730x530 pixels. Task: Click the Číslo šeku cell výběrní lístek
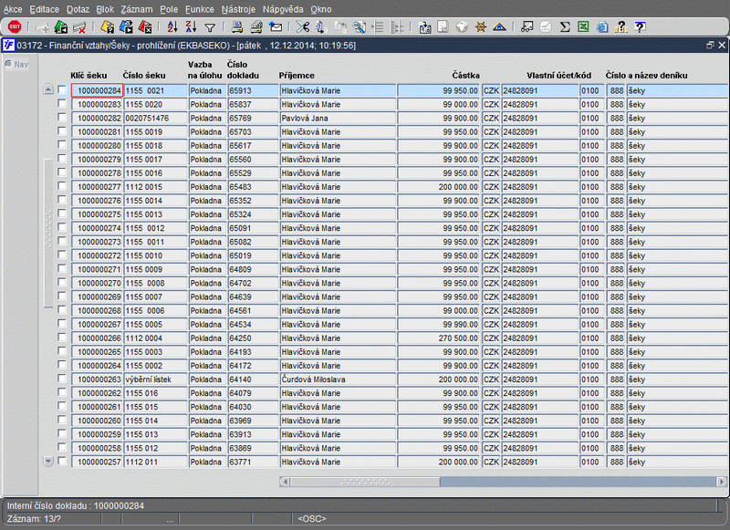[155, 379]
